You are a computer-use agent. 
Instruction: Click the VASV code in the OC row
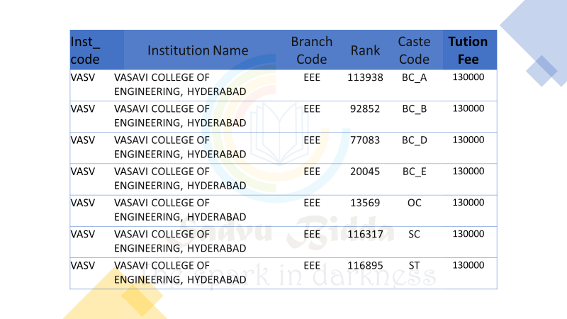[x=83, y=203]
